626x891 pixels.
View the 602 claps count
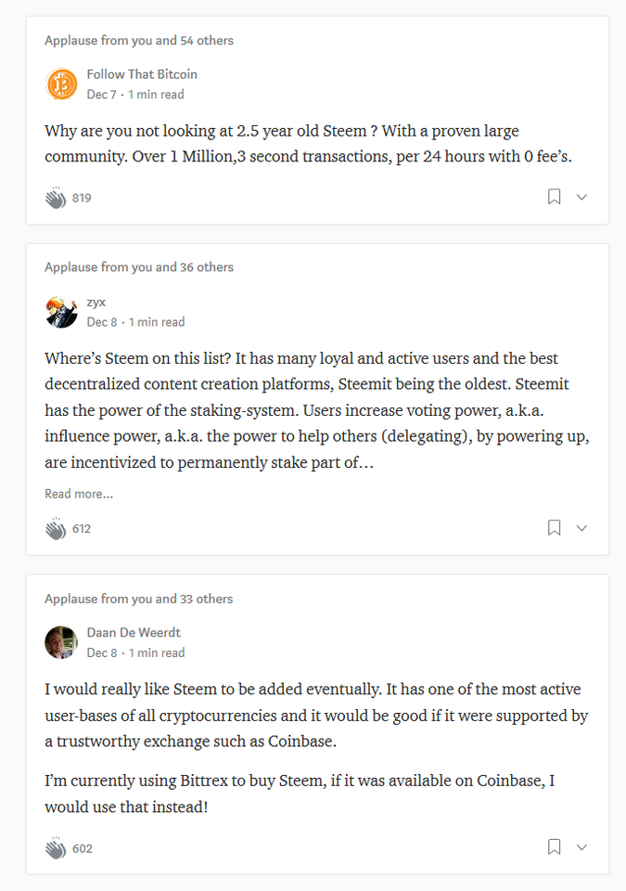click(83, 848)
